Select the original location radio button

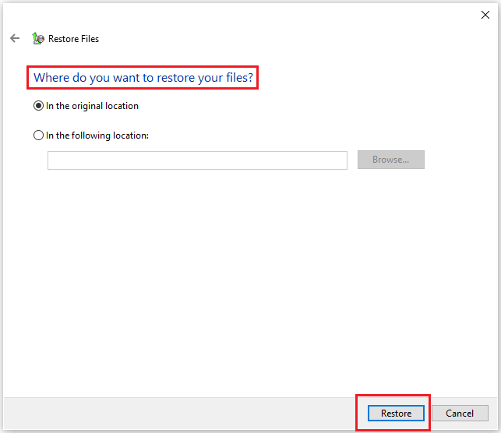pos(39,106)
